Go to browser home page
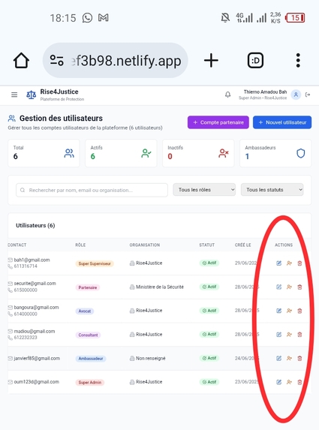 click(x=22, y=60)
